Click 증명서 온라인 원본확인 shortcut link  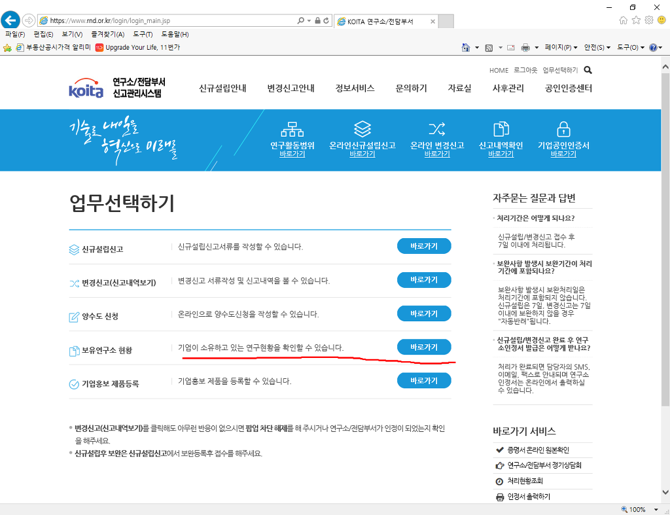[x=538, y=450]
